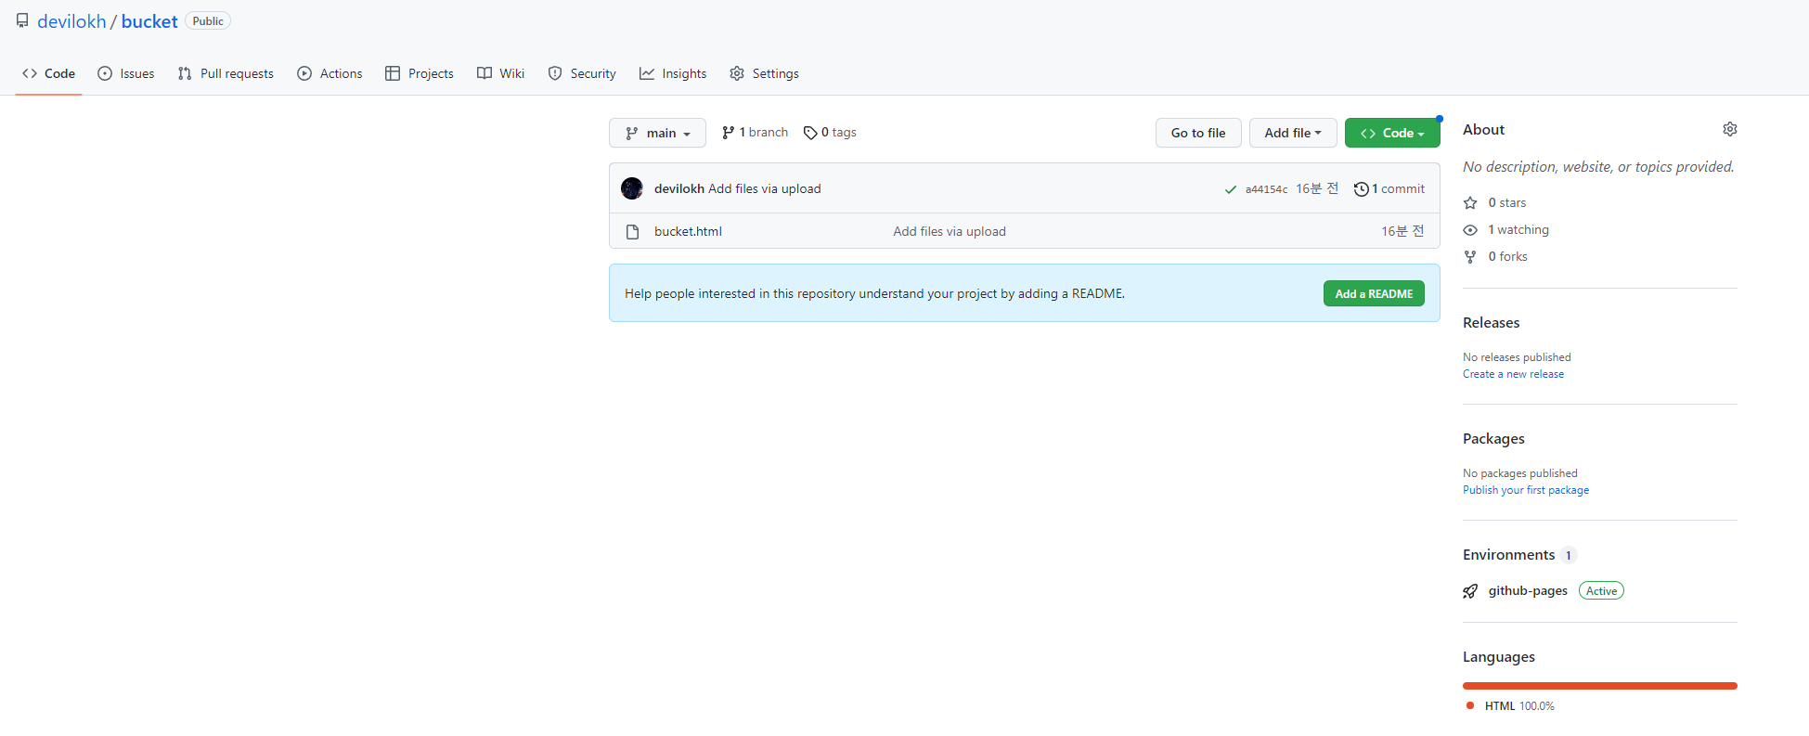Screen dimensions: 1809x736
Task: Click the Add a README button
Action: pyautogui.click(x=1374, y=293)
